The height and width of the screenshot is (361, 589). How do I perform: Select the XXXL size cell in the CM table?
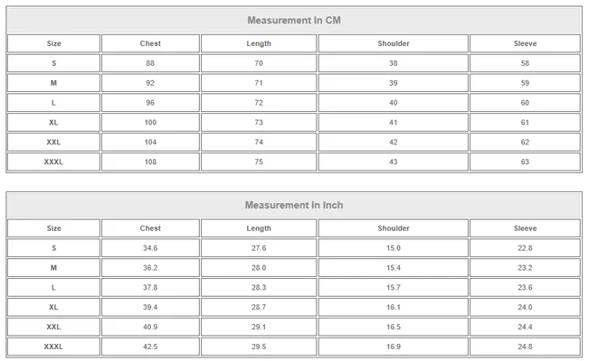point(53,162)
